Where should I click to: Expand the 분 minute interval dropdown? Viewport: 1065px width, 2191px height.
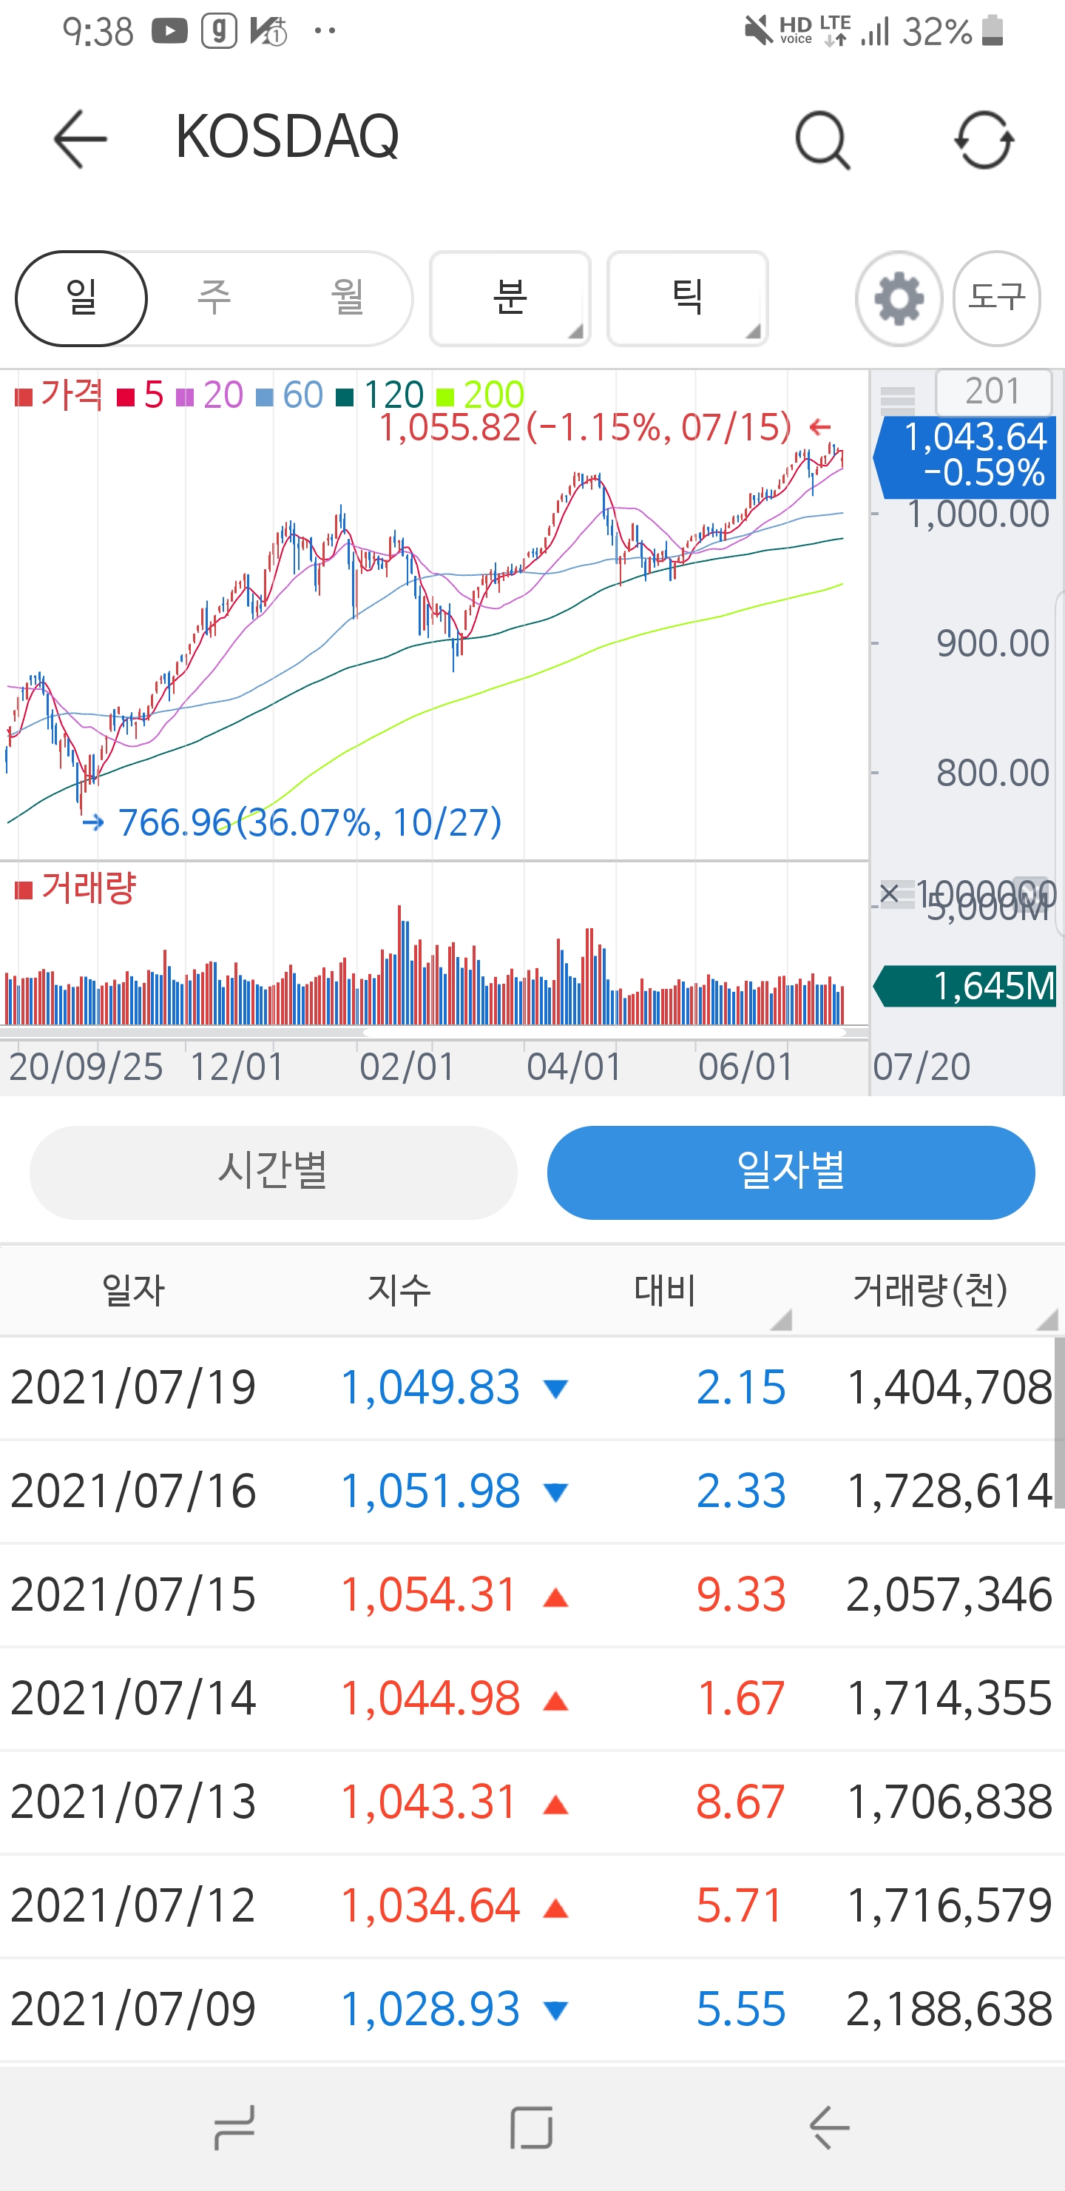click(x=510, y=298)
